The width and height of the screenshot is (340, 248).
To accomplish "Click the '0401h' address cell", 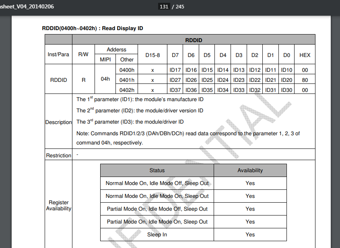I will [x=127, y=80].
